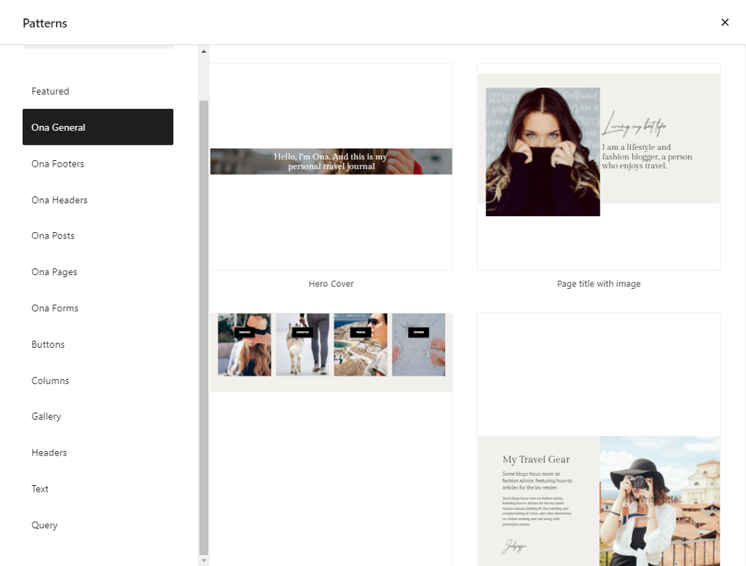Open Ona Pages category
Viewport: 746px width, 566px height.
(54, 272)
